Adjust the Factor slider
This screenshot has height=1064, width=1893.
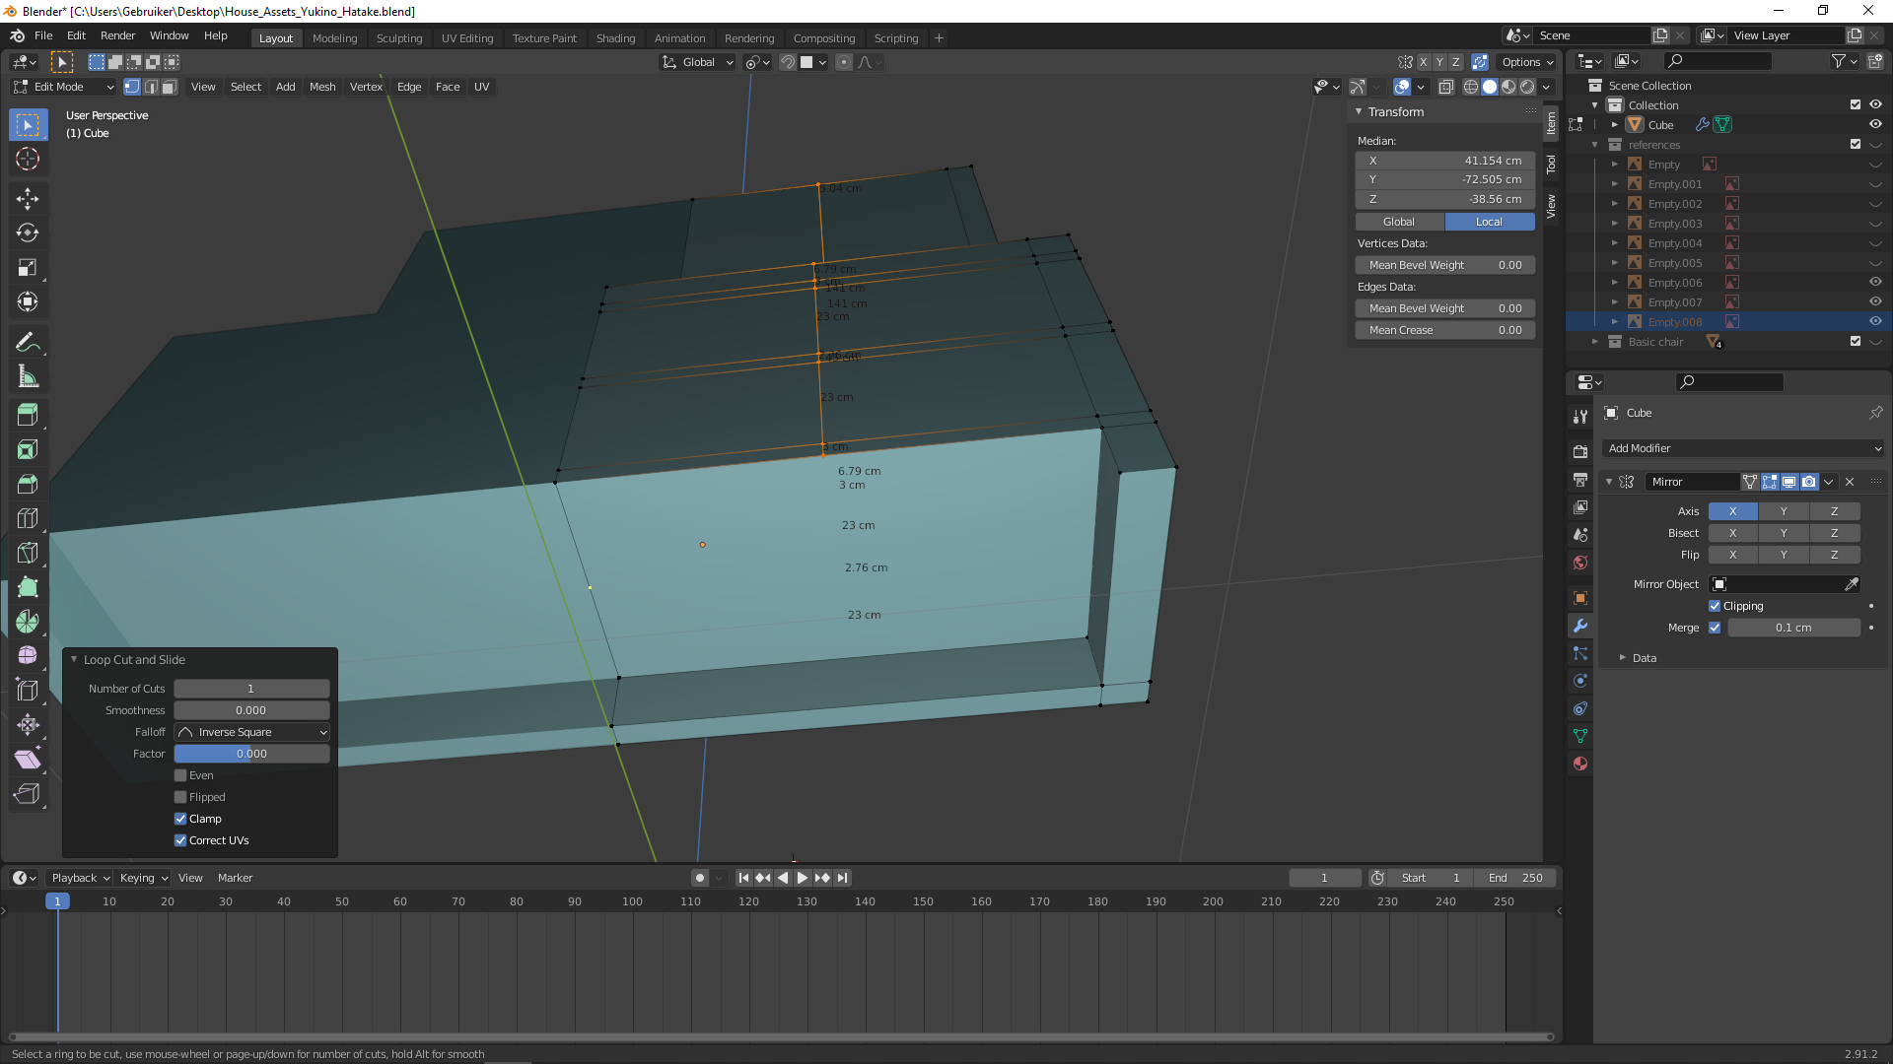click(251, 754)
